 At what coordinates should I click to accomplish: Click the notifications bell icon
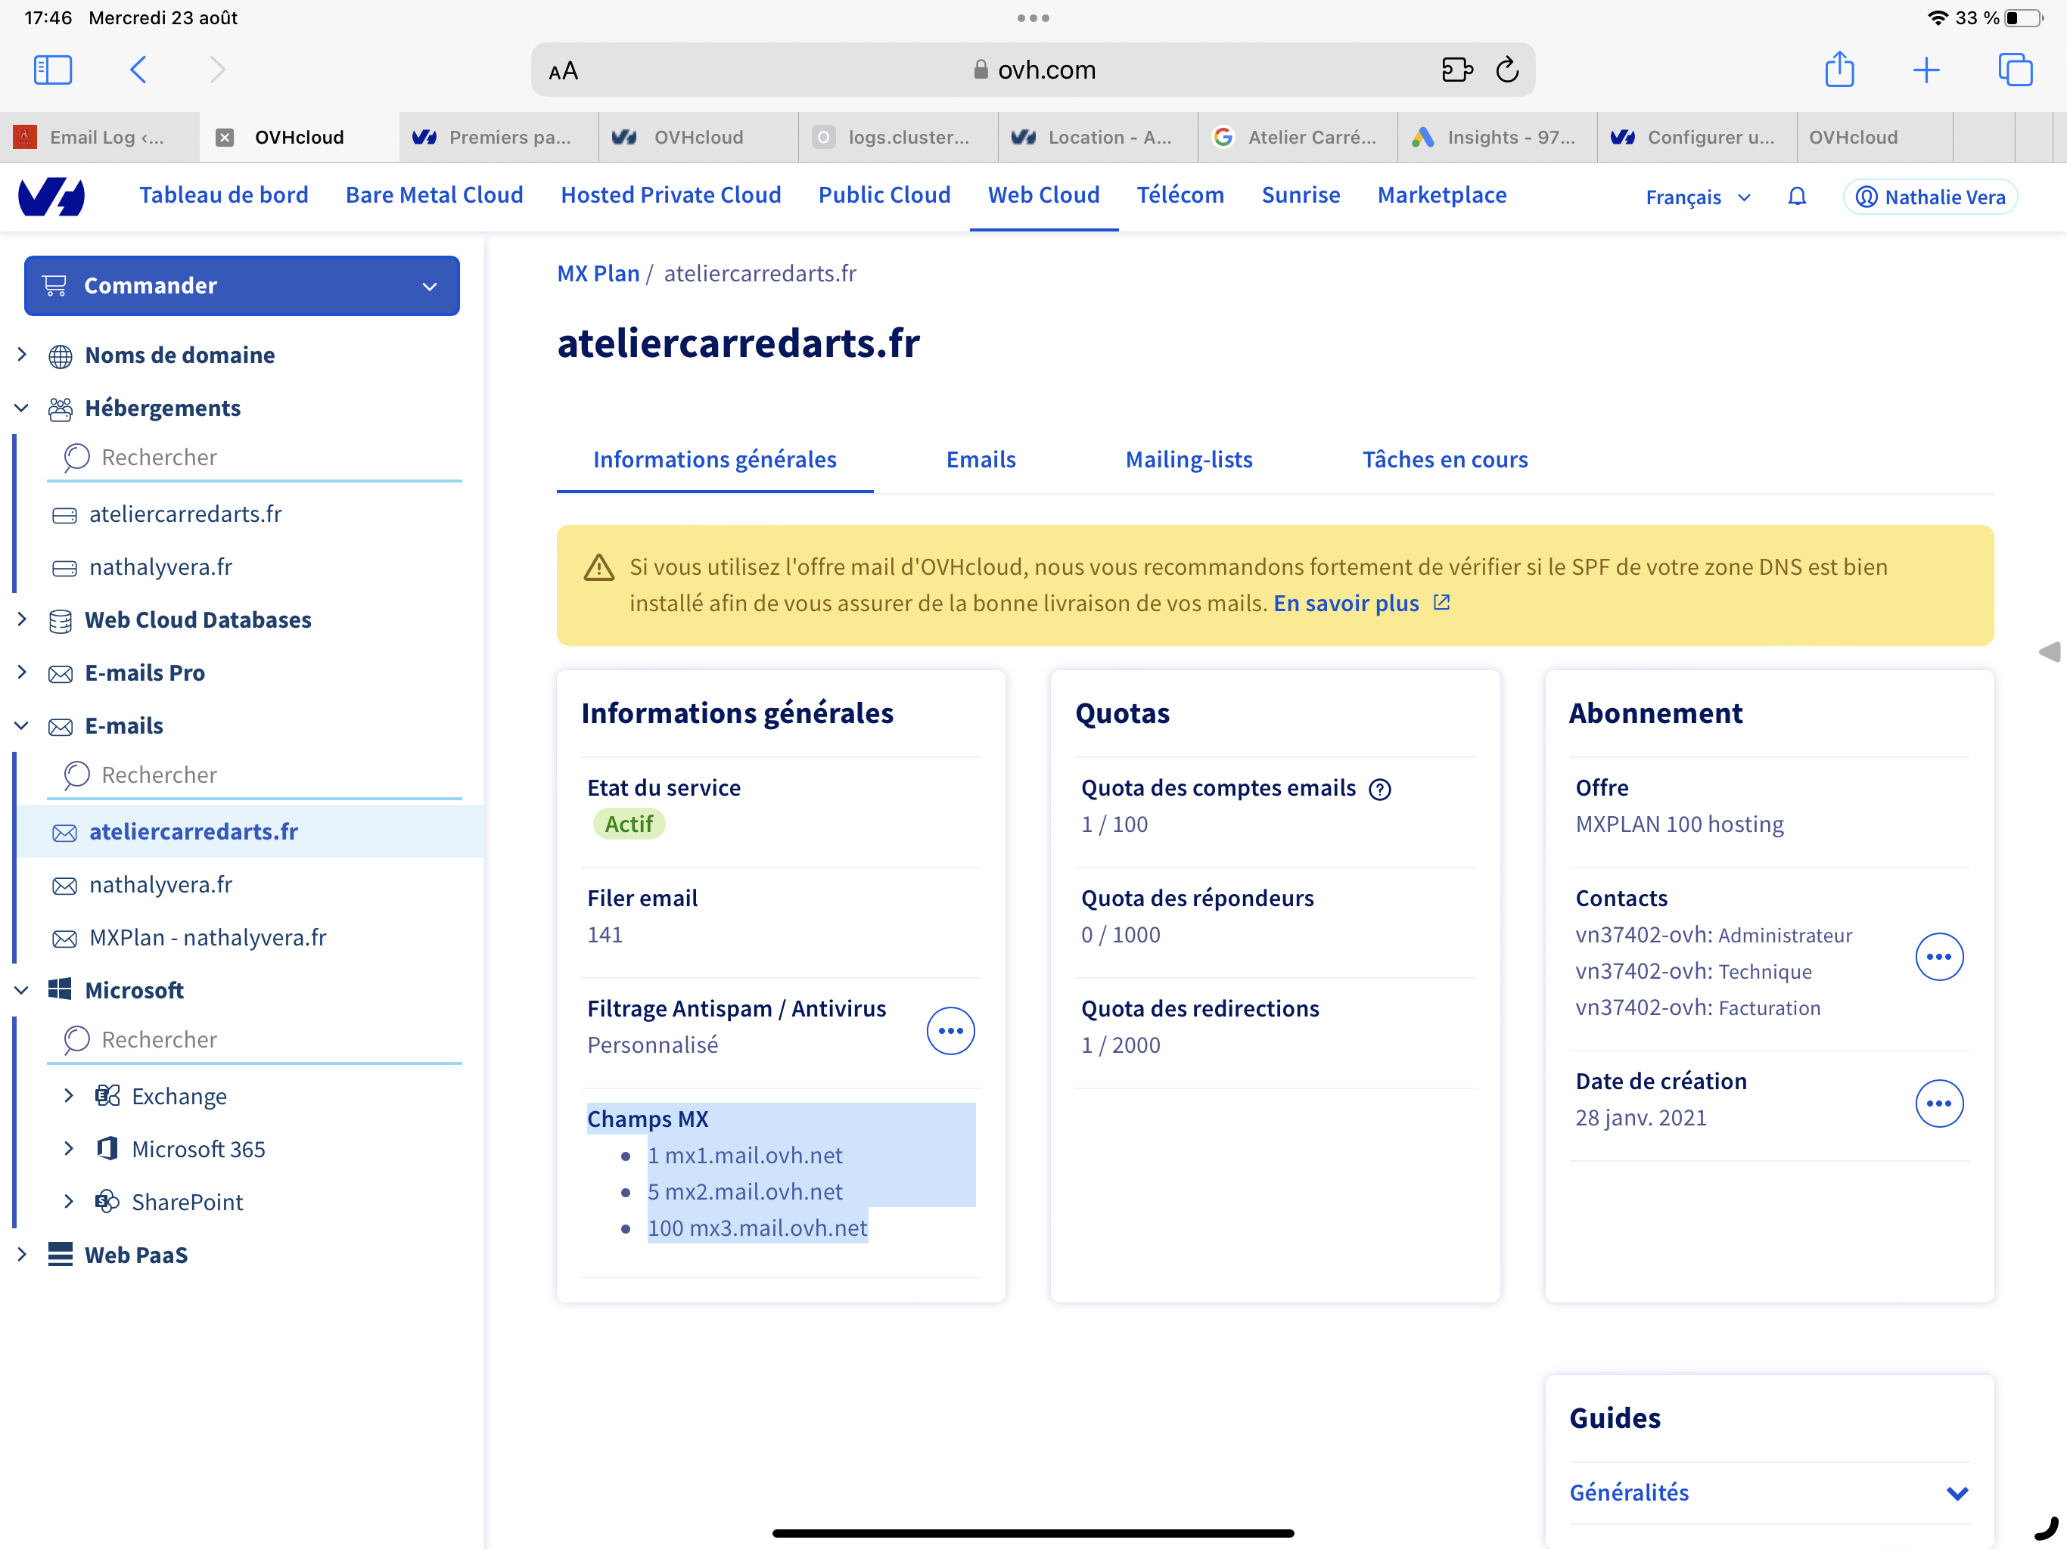[x=1796, y=197]
